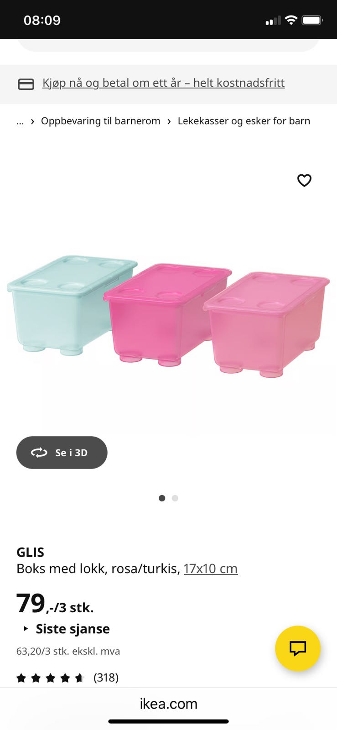The image size is (337, 730).
Task: Tap the 3D rotate arrows icon
Action: click(39, 452)
